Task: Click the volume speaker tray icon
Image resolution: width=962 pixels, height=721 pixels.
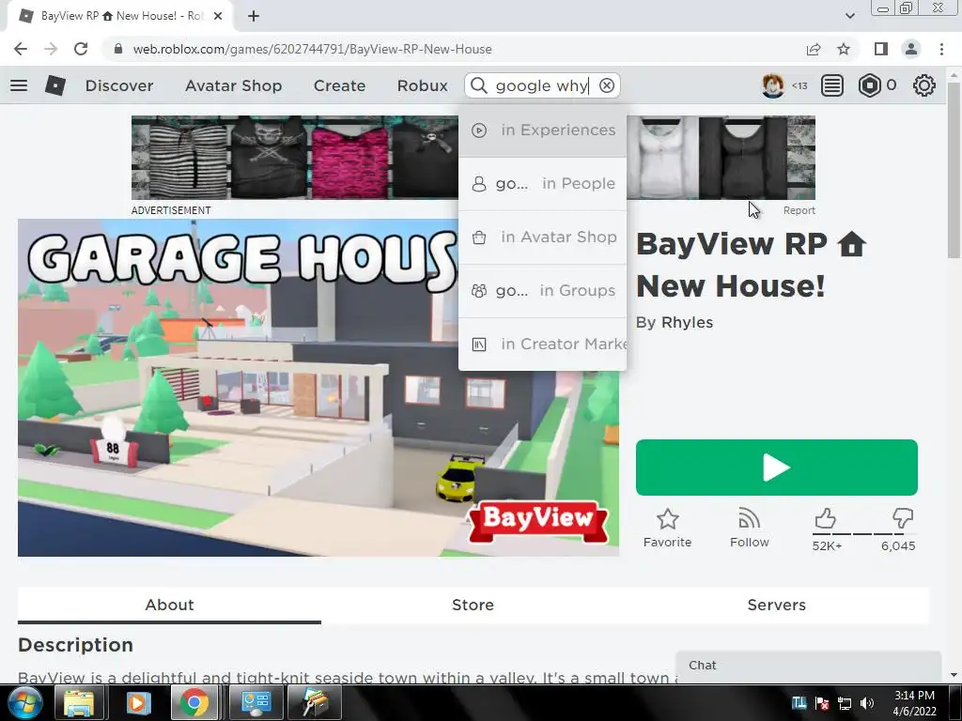Action: 867,703
